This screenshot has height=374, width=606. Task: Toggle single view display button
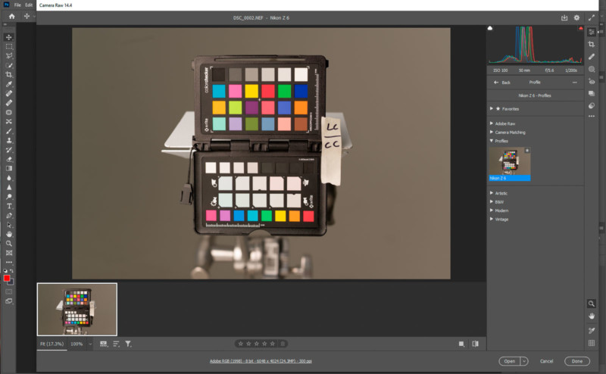click(x=461, y=344)
